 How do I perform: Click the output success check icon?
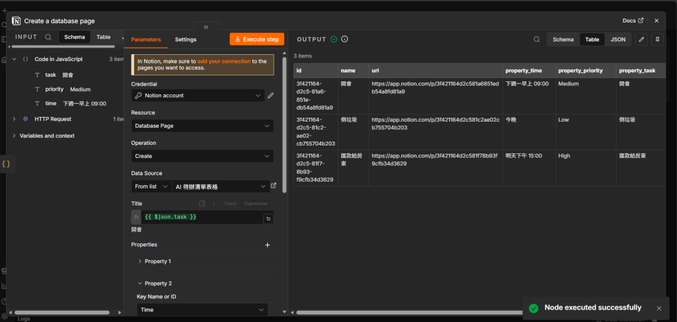point(334,39)
